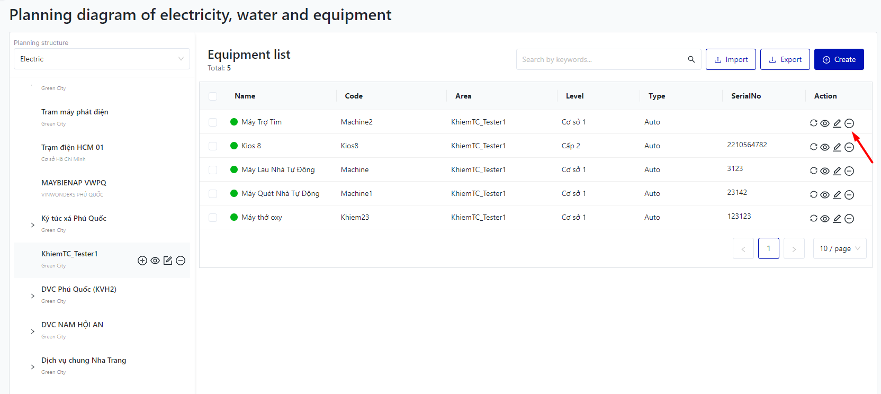Check the box next to Máy thở oxy
Image resolution: width=881 pixels, height=394 pixels.
[x=213, y=218]
